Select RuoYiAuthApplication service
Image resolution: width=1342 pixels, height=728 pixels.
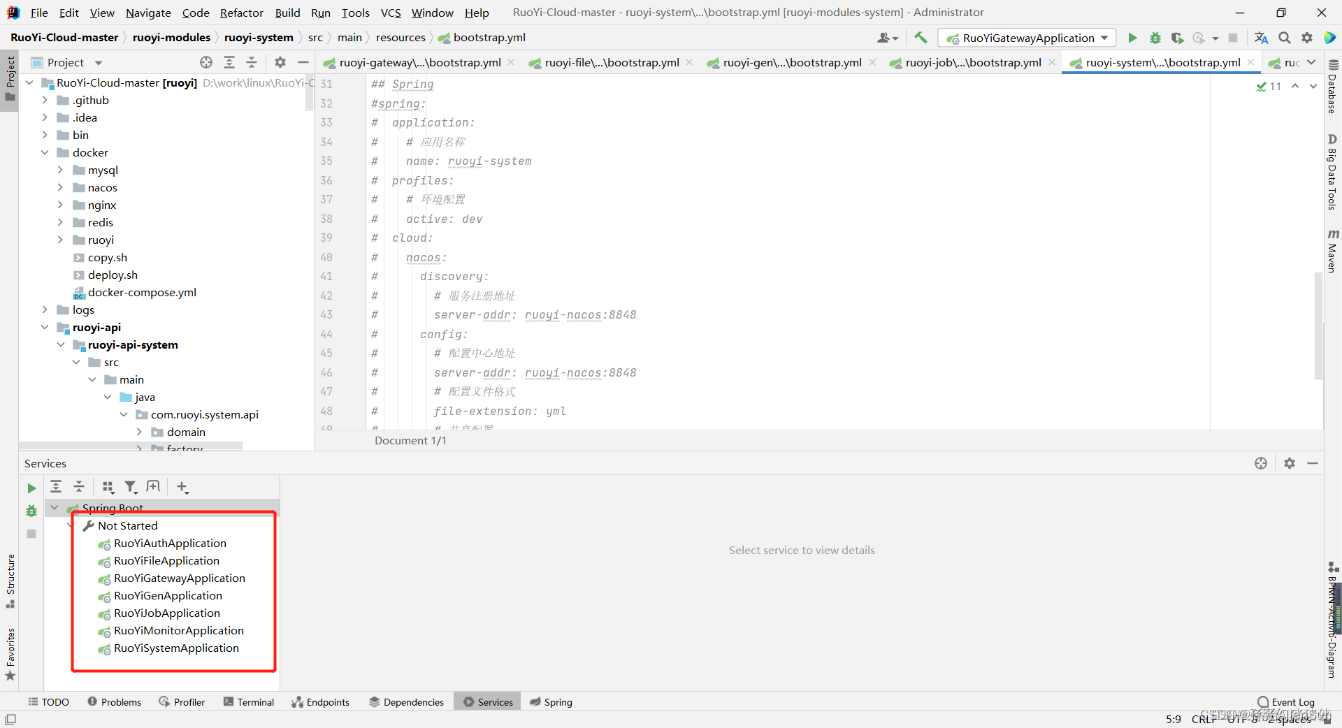[x=170, y=543]
